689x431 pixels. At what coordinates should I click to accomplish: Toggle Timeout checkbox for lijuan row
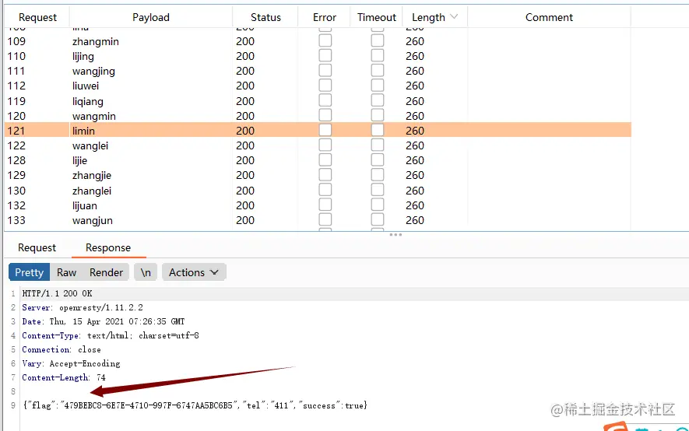click(x=377, y=205)
